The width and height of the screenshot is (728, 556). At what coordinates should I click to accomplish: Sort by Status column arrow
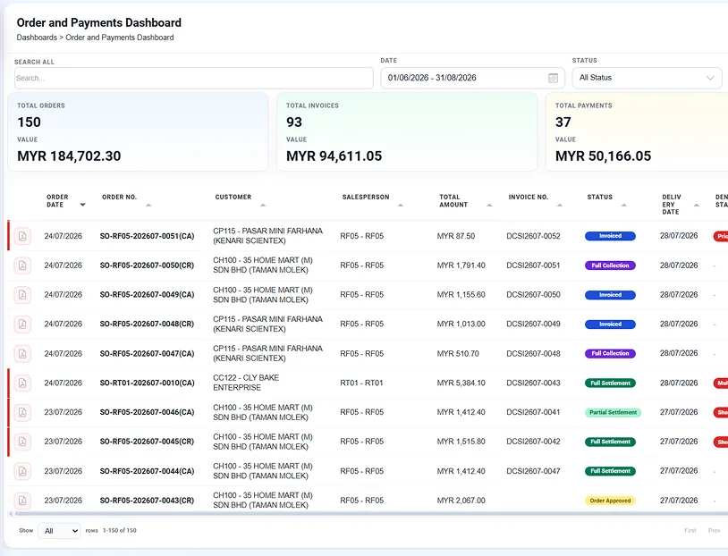624,205
